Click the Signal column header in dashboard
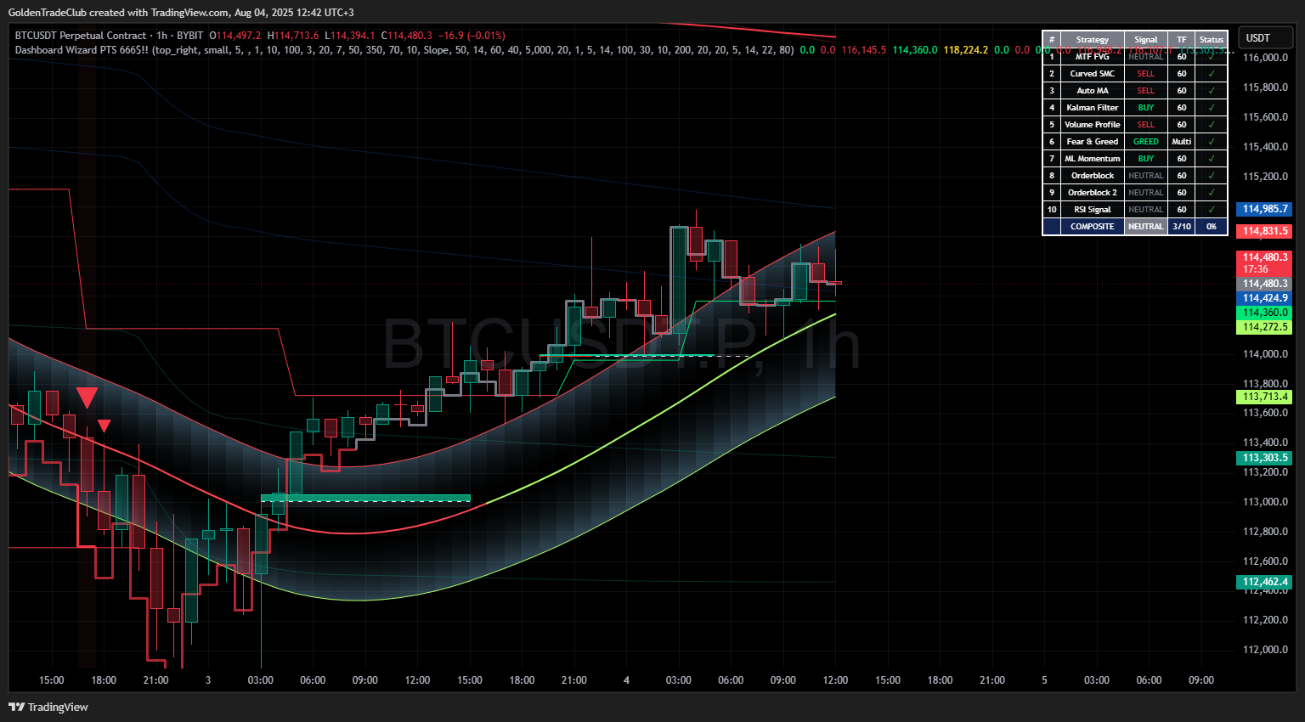The height and width of the screenshot is (722, 1305). [x=1146, y=40]
